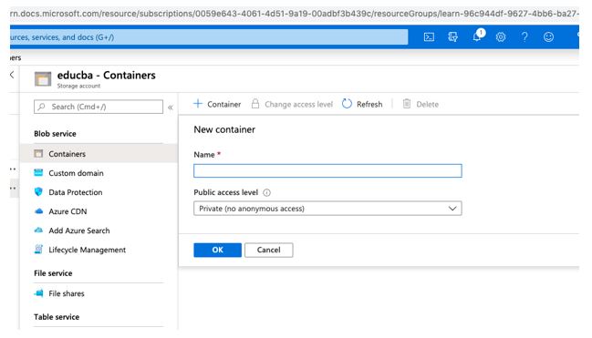The image size is (592, 338).
Task: Click the Data Protection shield icon
Action: (38, 191)
